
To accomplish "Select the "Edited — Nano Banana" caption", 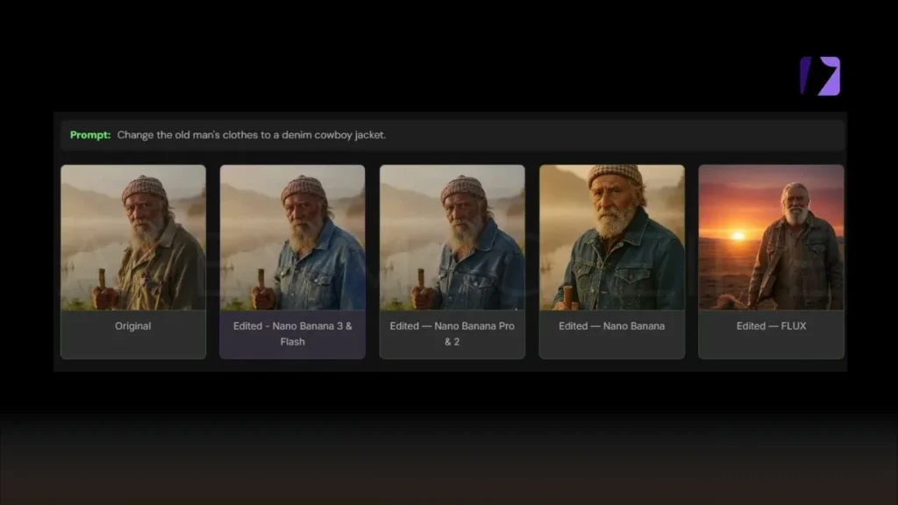I will tap(611, 326).
